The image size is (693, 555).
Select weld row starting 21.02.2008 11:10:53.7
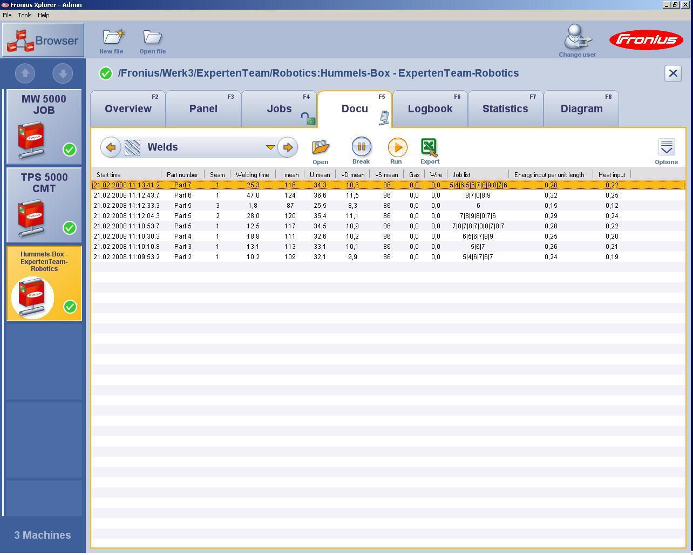tap(388, 226)
